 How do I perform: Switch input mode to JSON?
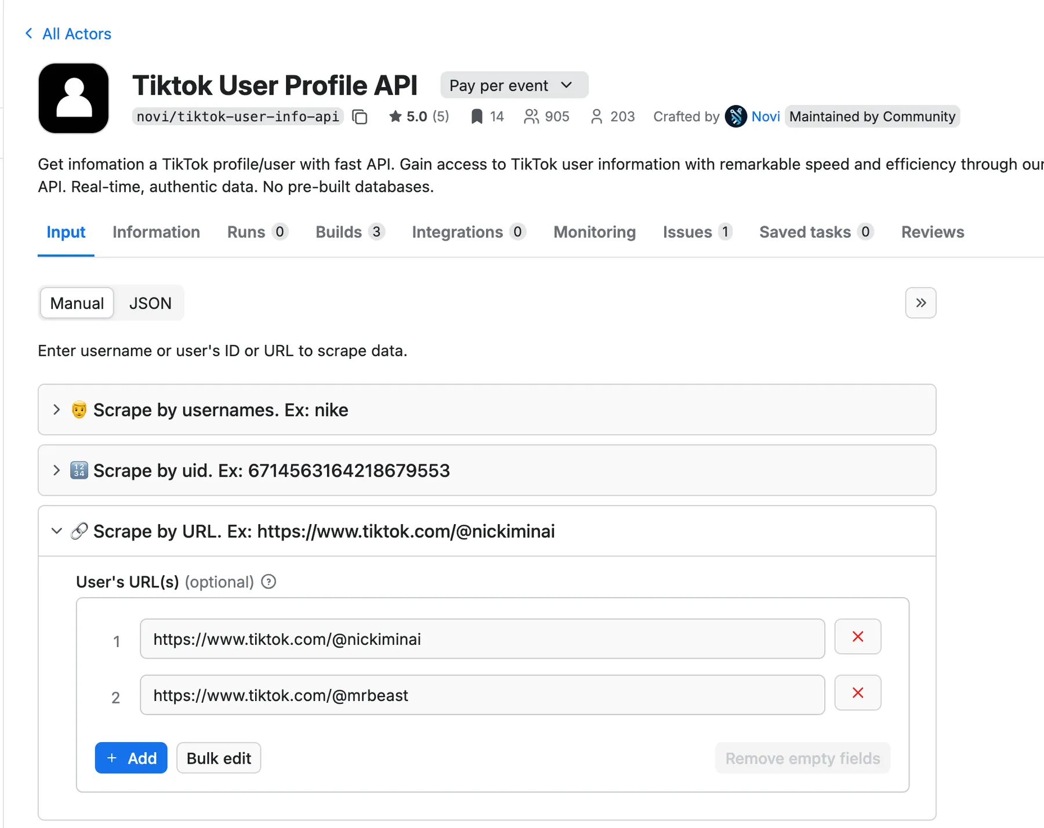point(150,303)
